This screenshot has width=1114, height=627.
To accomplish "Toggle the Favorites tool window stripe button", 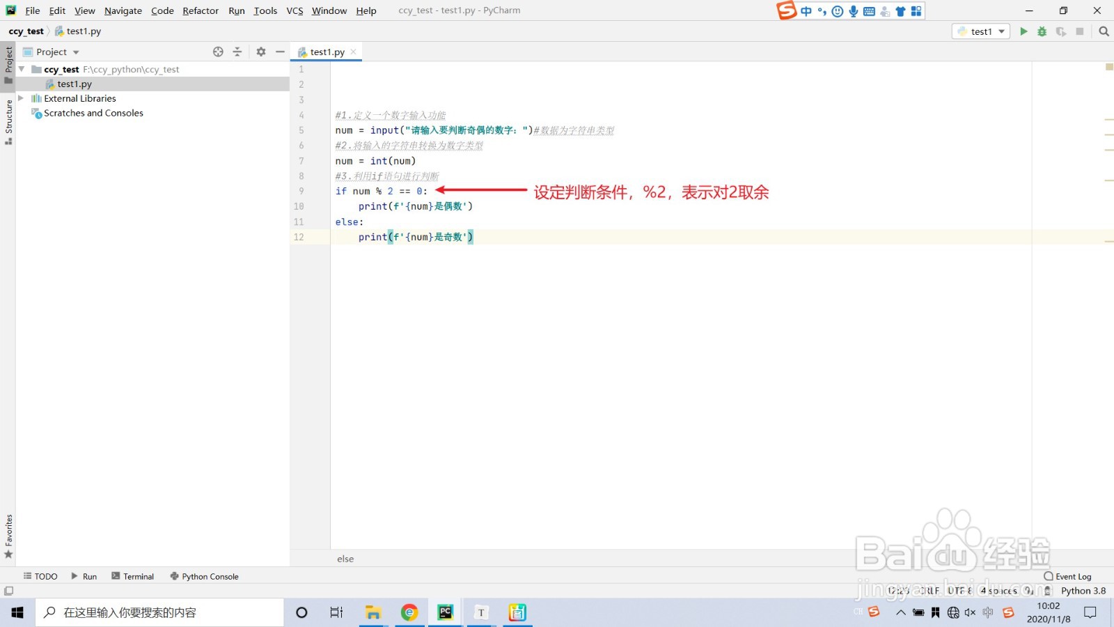I will (8, 536).
